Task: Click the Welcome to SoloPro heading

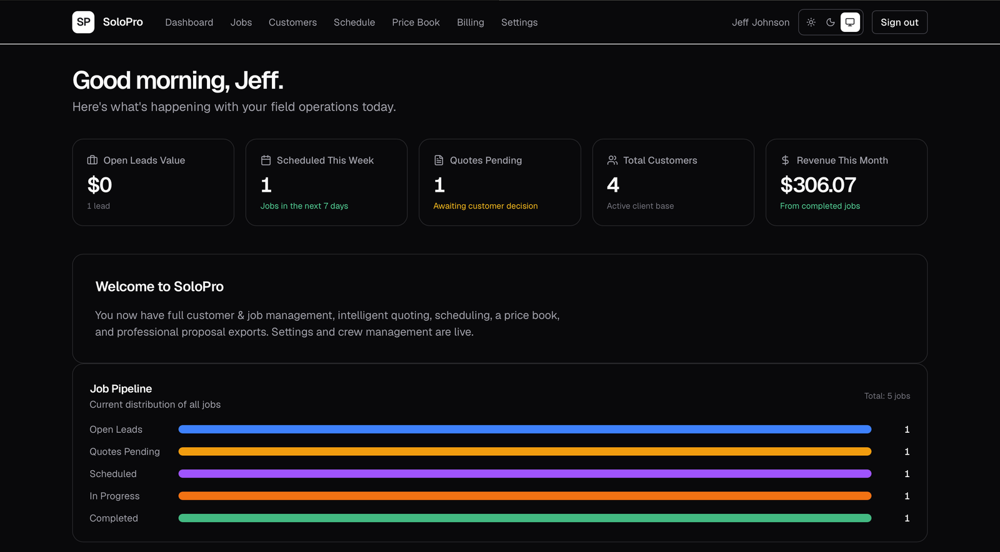Action: (159, 287)
